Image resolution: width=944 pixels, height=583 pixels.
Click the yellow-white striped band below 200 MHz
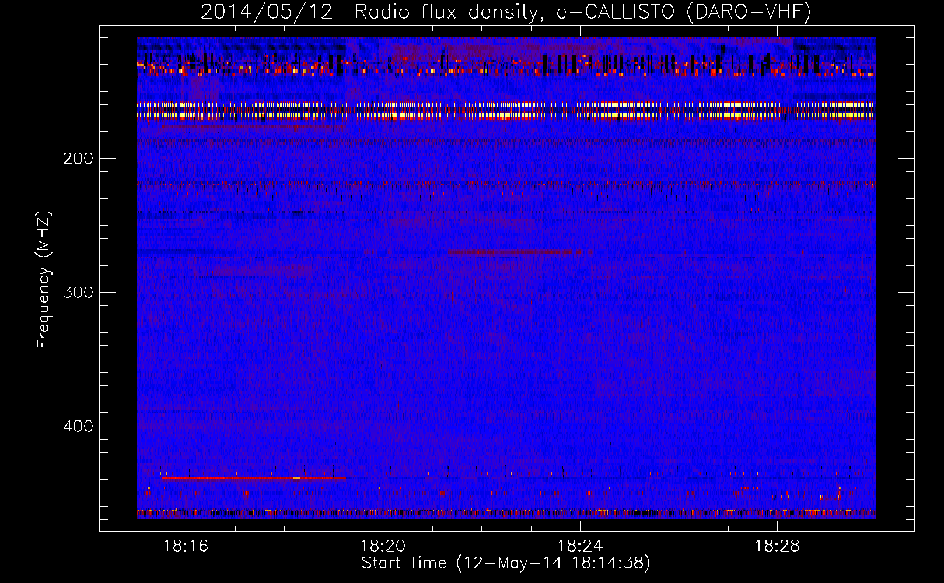click(x=506, y=110)
